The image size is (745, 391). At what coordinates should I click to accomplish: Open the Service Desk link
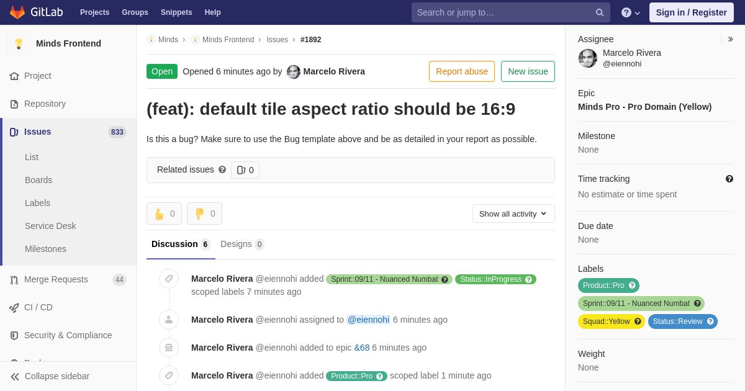click(50, 226)
